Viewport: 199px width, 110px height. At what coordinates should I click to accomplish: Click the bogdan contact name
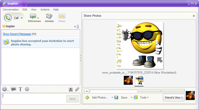pos(10,26)
